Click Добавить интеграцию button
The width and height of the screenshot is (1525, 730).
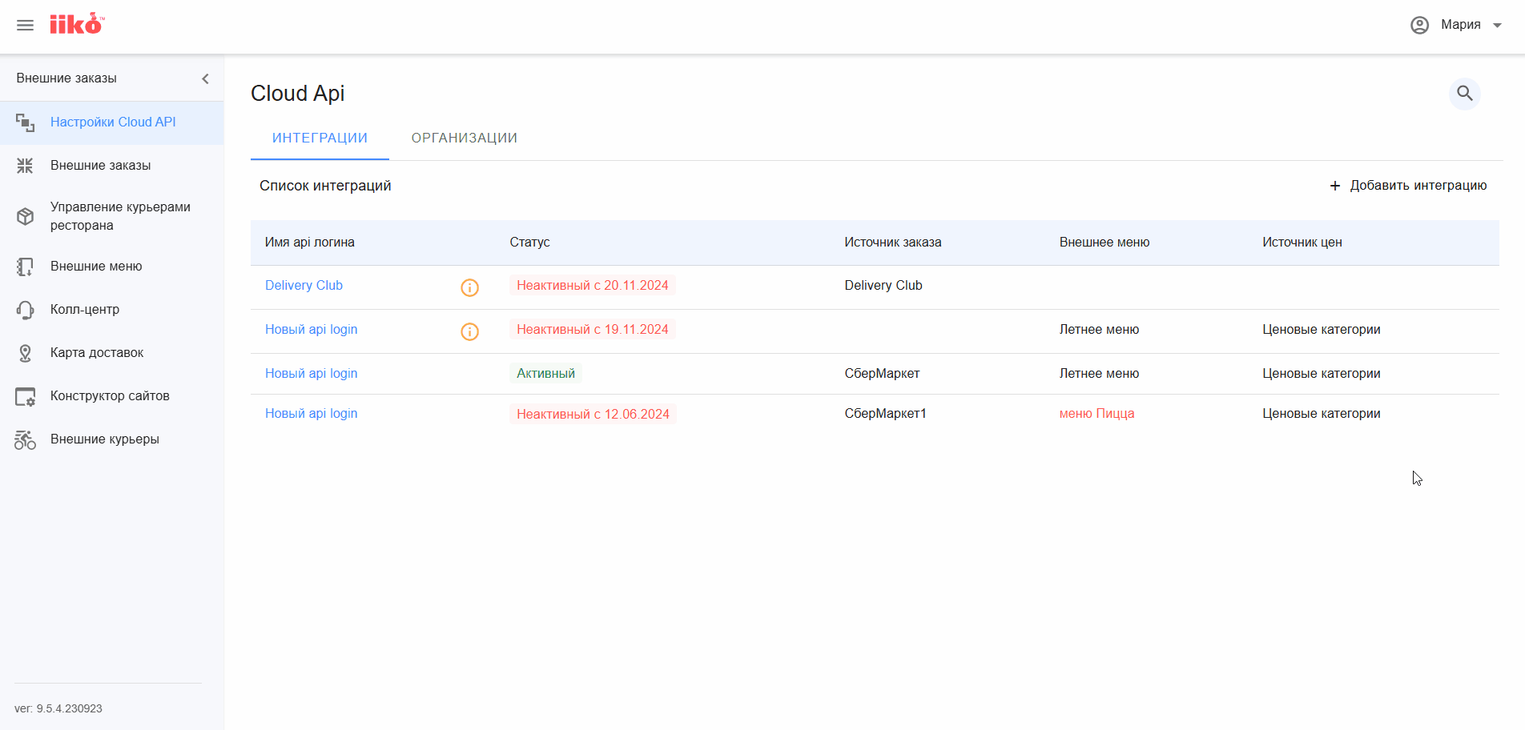(1408, 186)
